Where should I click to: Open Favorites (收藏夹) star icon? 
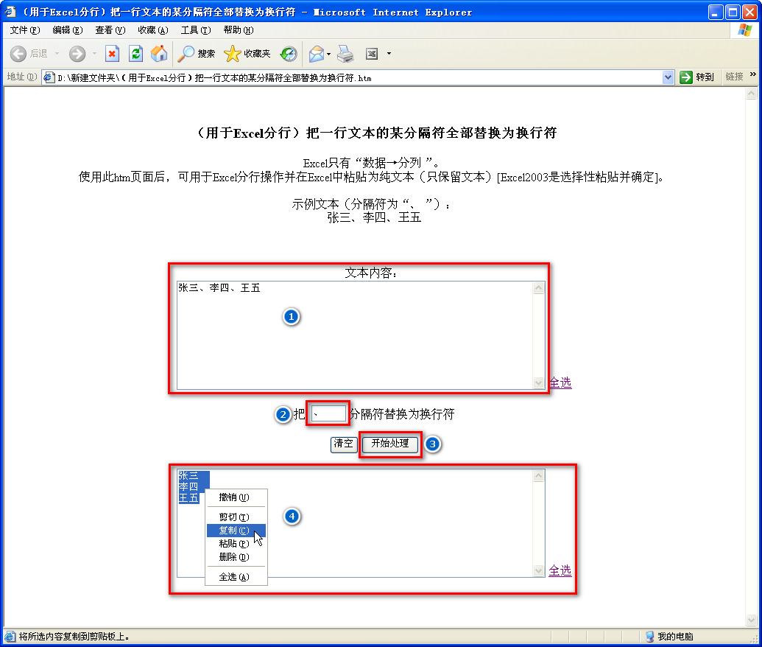[233, 54]
